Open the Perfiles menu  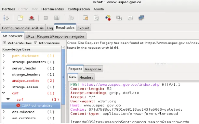[8, 9]
